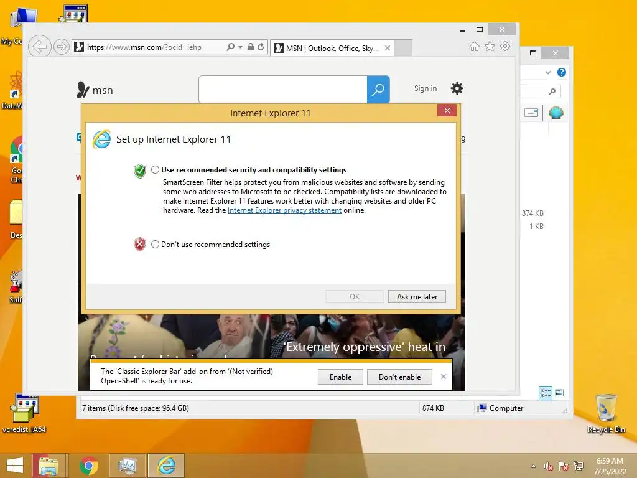Image resolution: width=637 pixels, height=478 pixels.
Task: Open MSN settings gear icon
Action: [457, 88]
